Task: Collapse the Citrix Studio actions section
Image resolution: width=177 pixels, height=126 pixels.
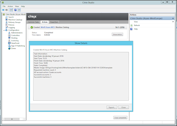Action: click(173, 18)
